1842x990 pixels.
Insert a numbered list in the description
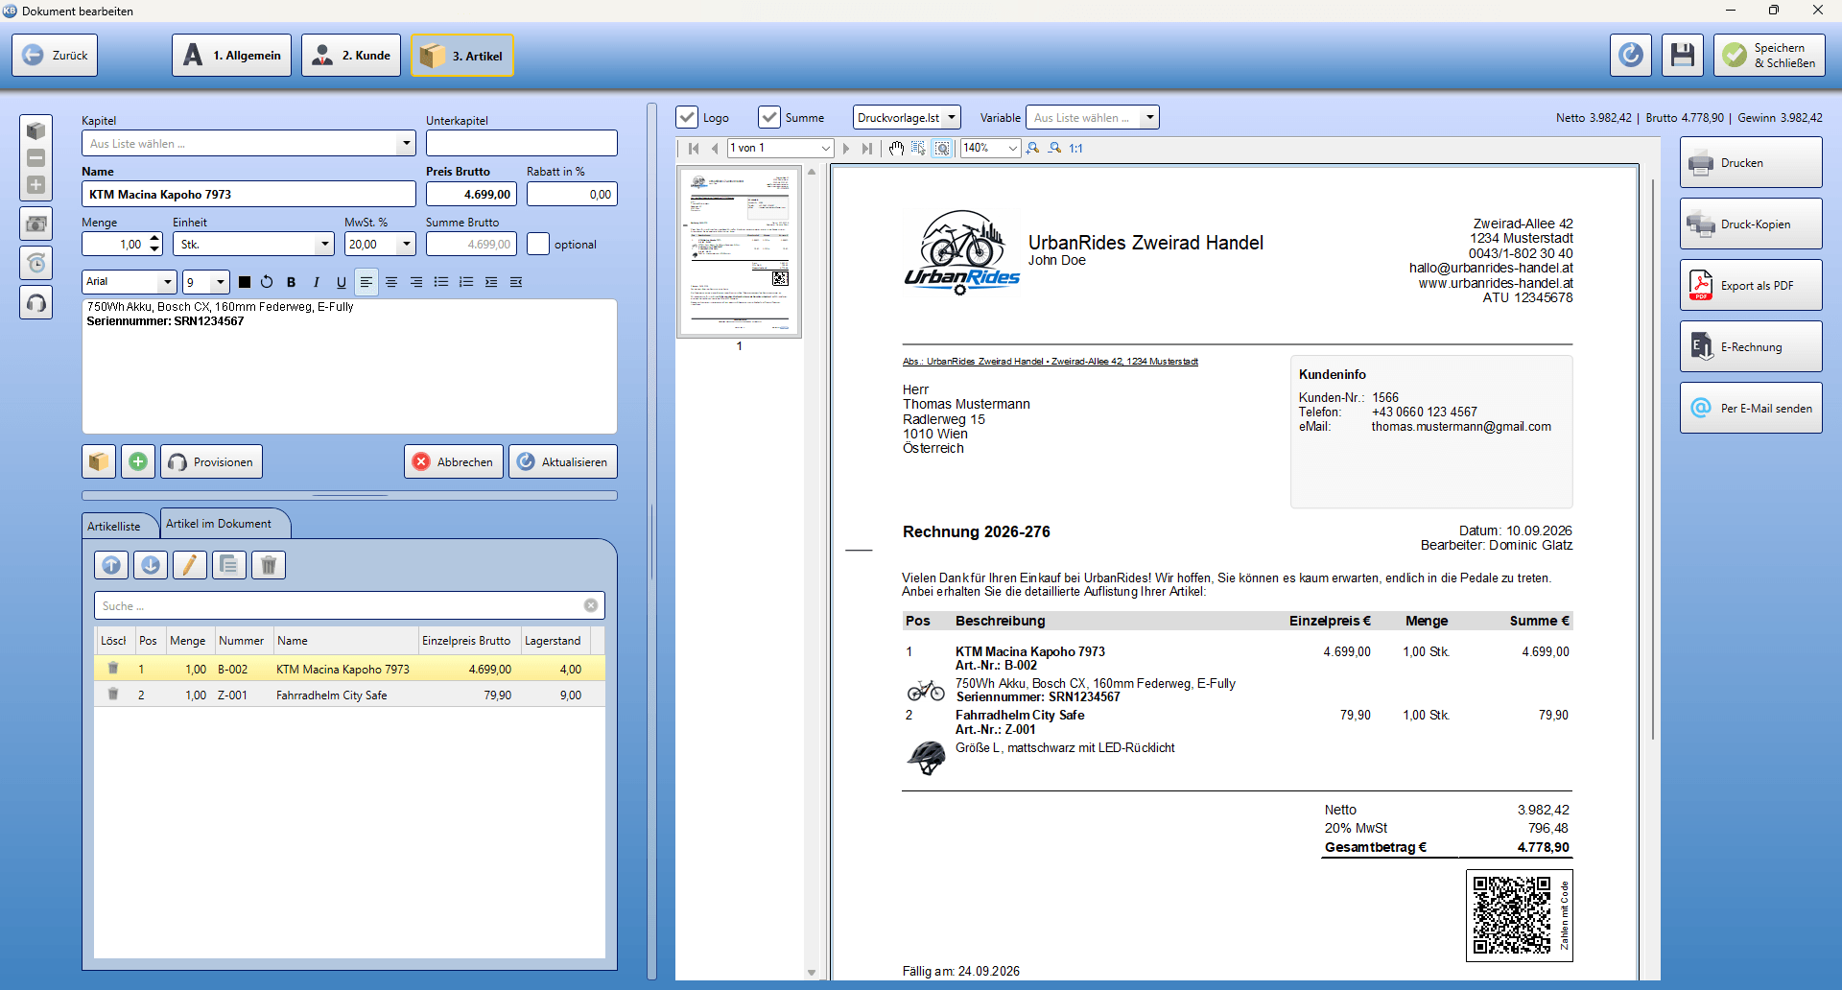point(466,282)
